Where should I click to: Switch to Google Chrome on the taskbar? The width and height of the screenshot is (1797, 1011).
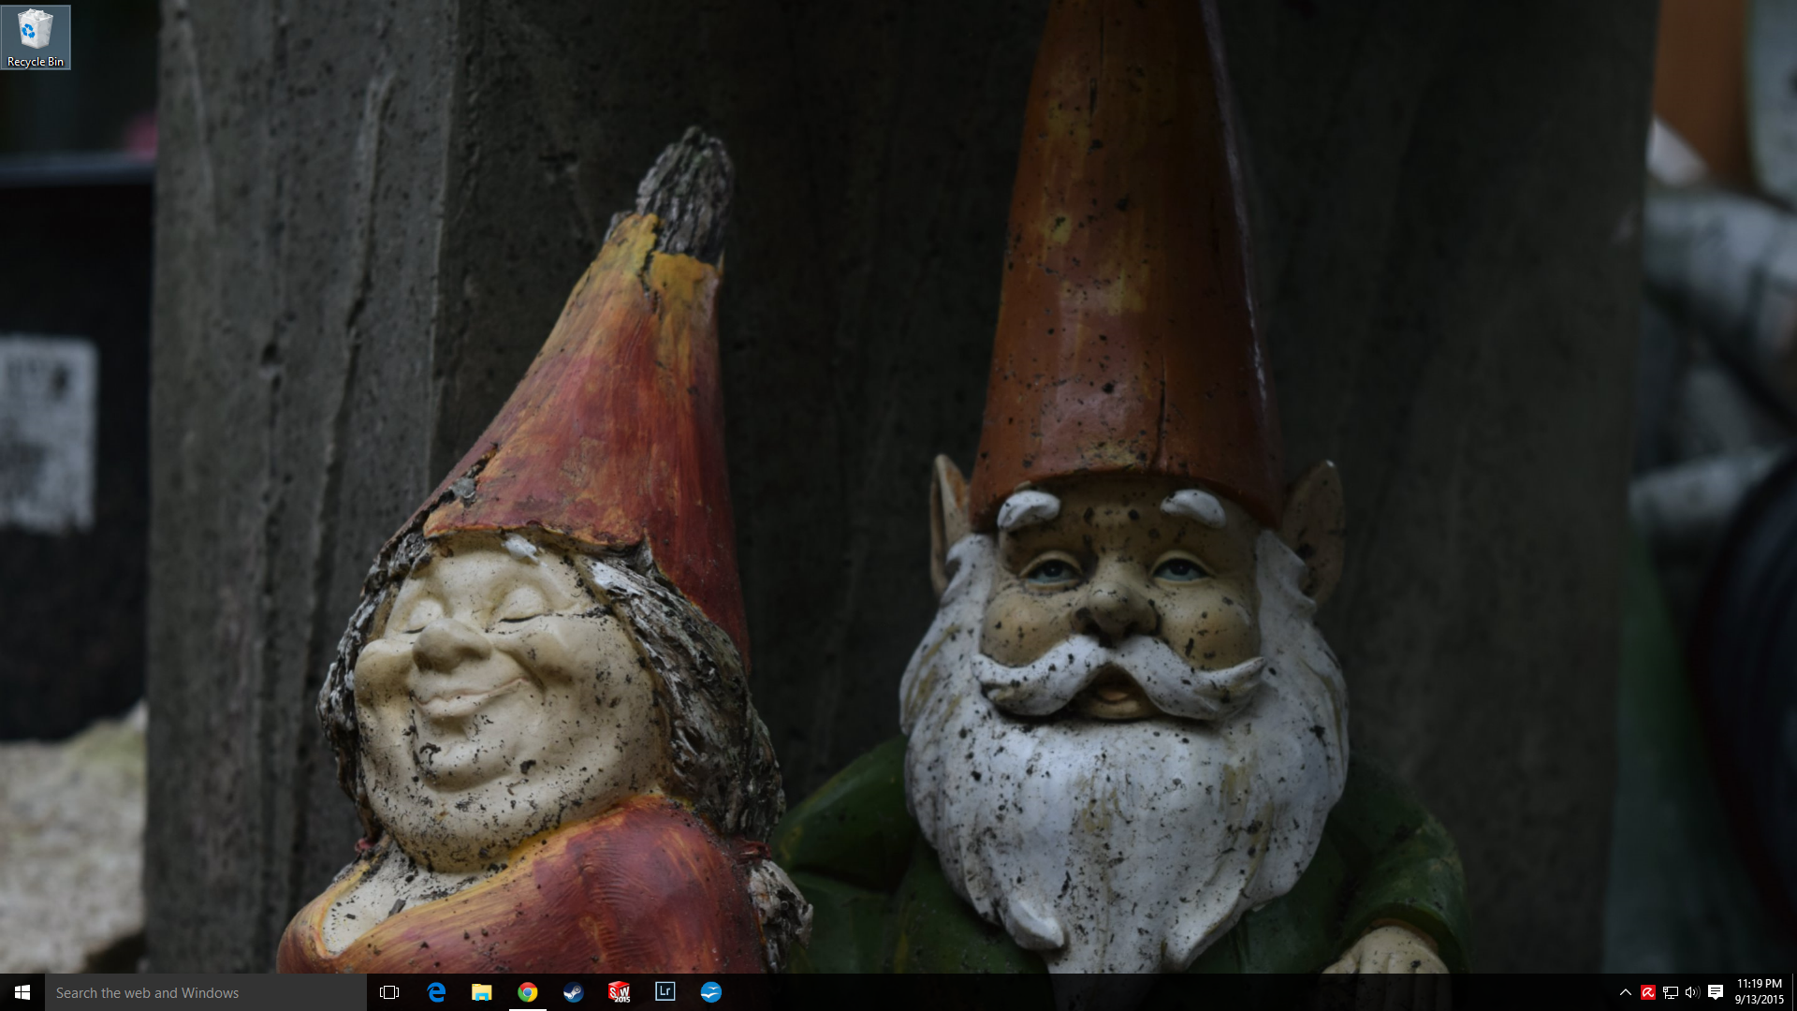(528, 992)
